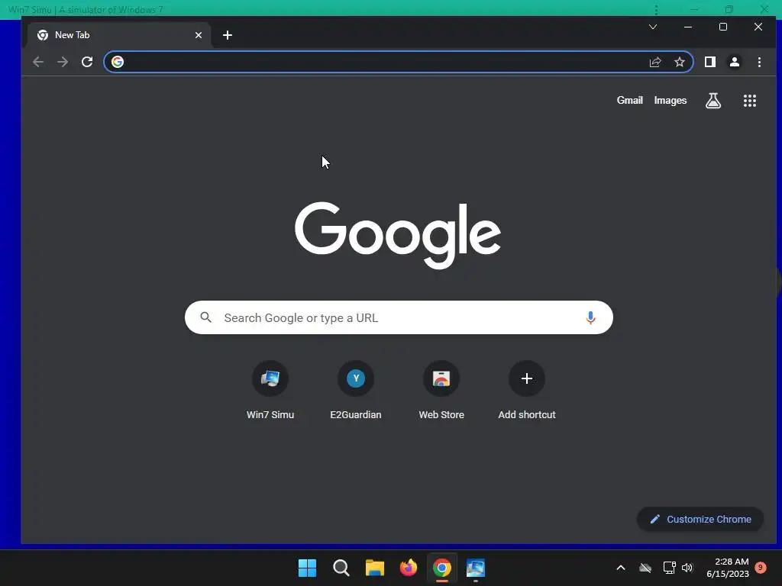This screenshot has width=782, height=586.
Task: Maximize the Chrome window
Action: pos(723,27)
